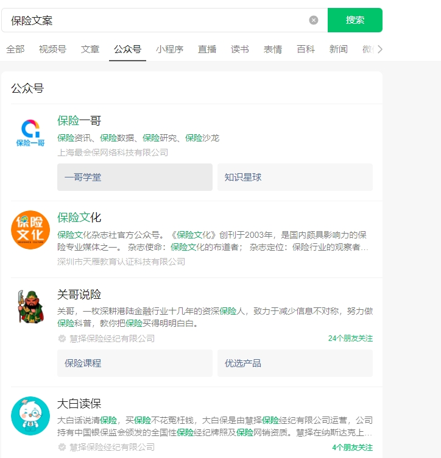
Task: Click the 公众号 section heading
Action: coord(27,88)
